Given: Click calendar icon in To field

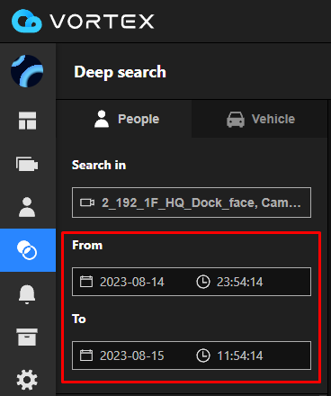Looking at the screenshot, I should click(86, 355).
